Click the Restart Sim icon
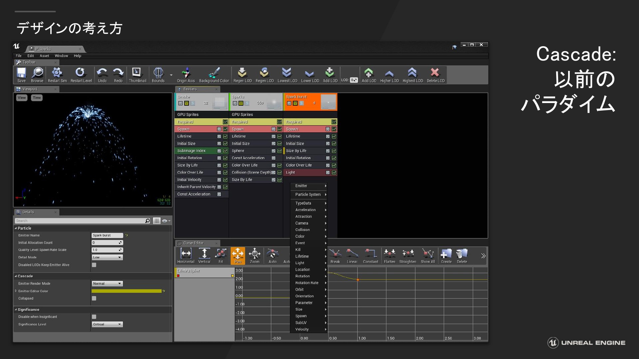639x359 pixels. tap(57, 75)
